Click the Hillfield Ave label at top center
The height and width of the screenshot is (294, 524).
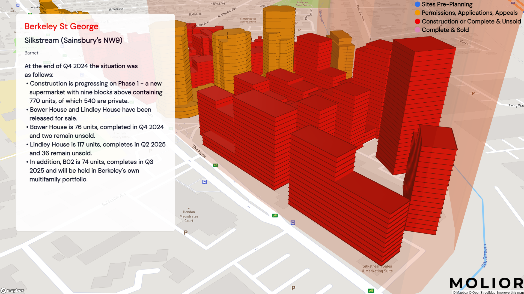218,4
